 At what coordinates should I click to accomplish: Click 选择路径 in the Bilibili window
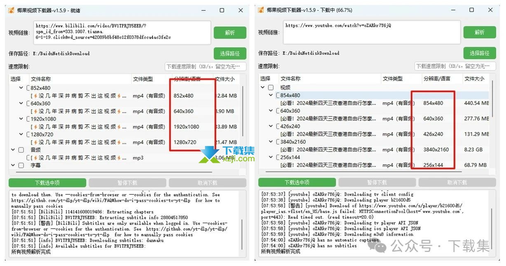[230, 53]
